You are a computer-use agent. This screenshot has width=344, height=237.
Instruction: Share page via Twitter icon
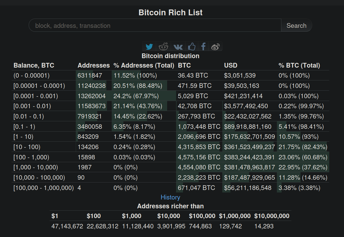(x=149, y=46)
